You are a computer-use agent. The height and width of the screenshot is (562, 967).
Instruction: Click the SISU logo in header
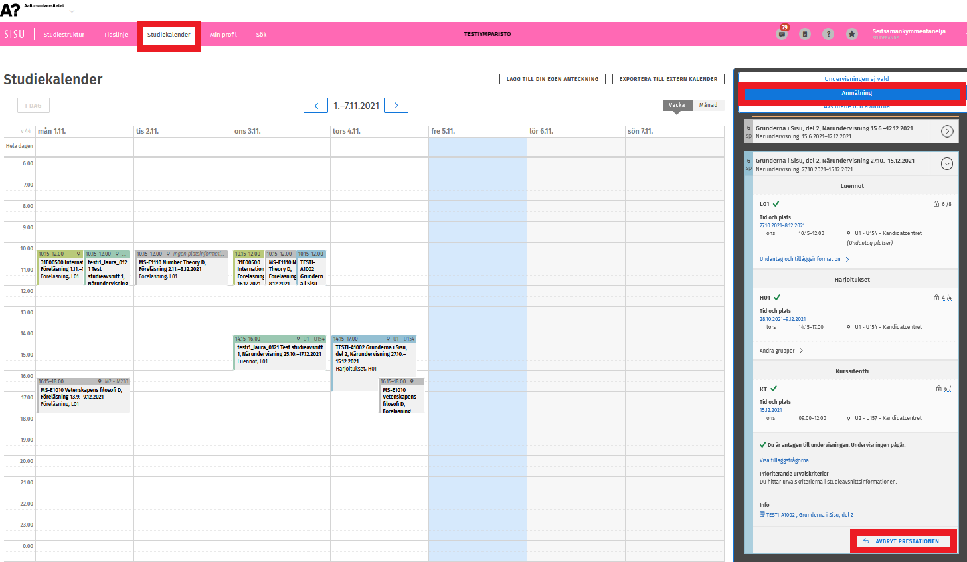click(x=15, y=34)
